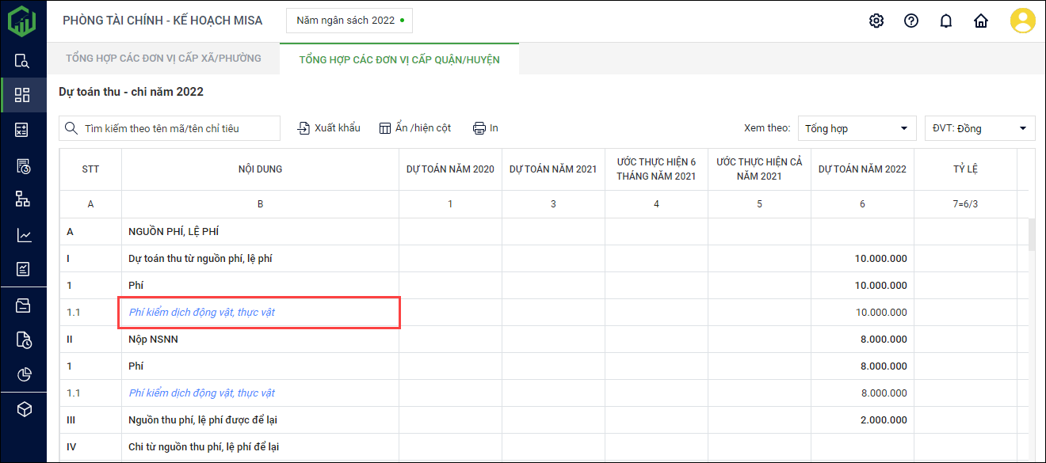Screen dimensions: 1046x463
Task: Open the user avatar profile menu
Action: coord(1022,21)
